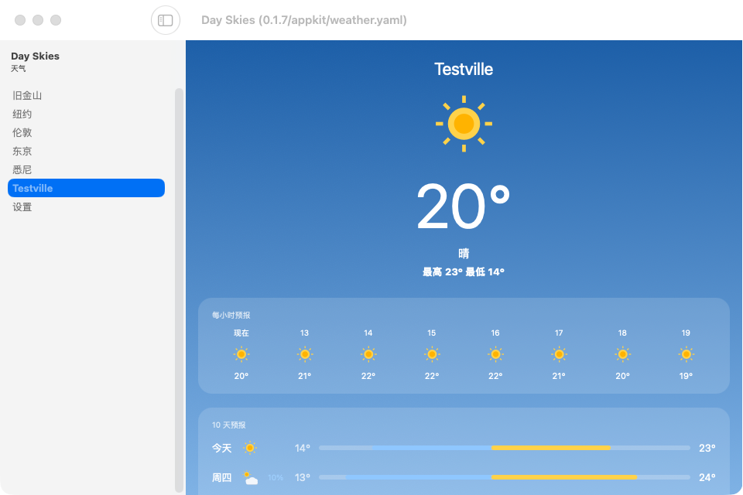Click the 21° temperature under hour 17
This screenshot has width=743, height=495.
559,376
